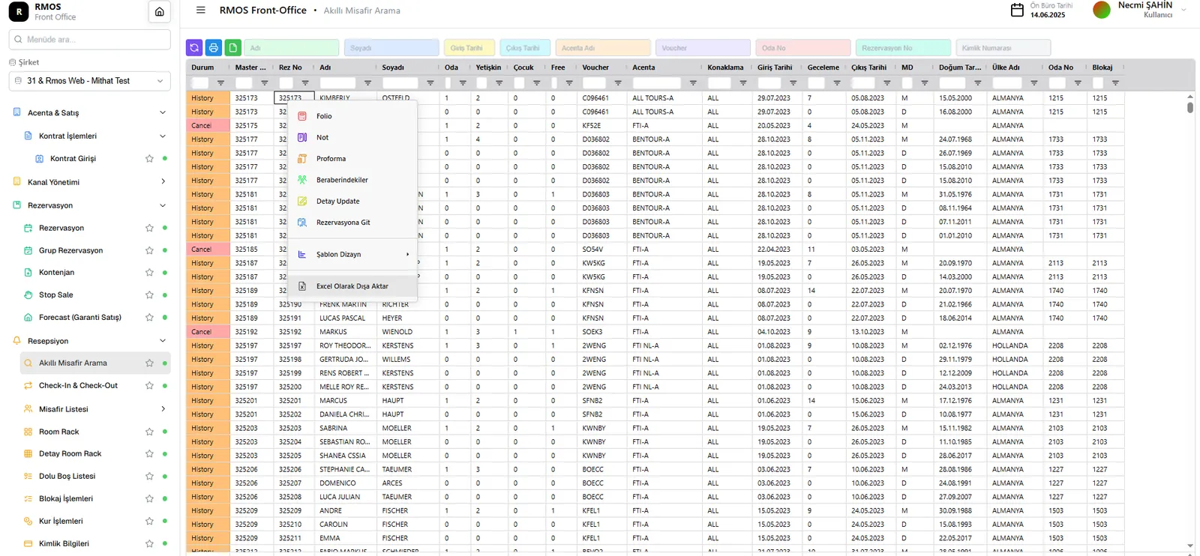Sort the grid by the Geceleme column header
Screen dimensions: 1200x556
823,67
